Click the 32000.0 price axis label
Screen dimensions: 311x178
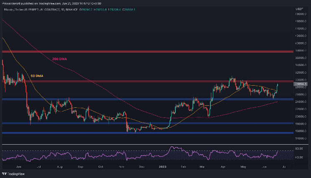coord(301,73)
